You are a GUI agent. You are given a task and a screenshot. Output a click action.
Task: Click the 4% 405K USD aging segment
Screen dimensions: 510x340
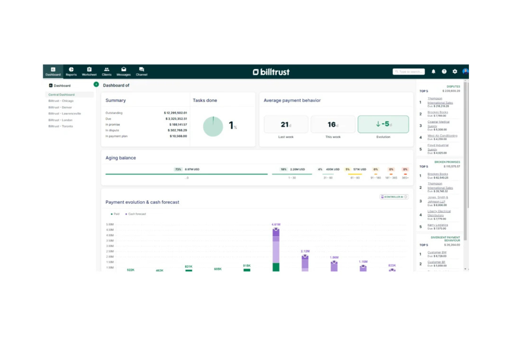(x=328, y=169)
